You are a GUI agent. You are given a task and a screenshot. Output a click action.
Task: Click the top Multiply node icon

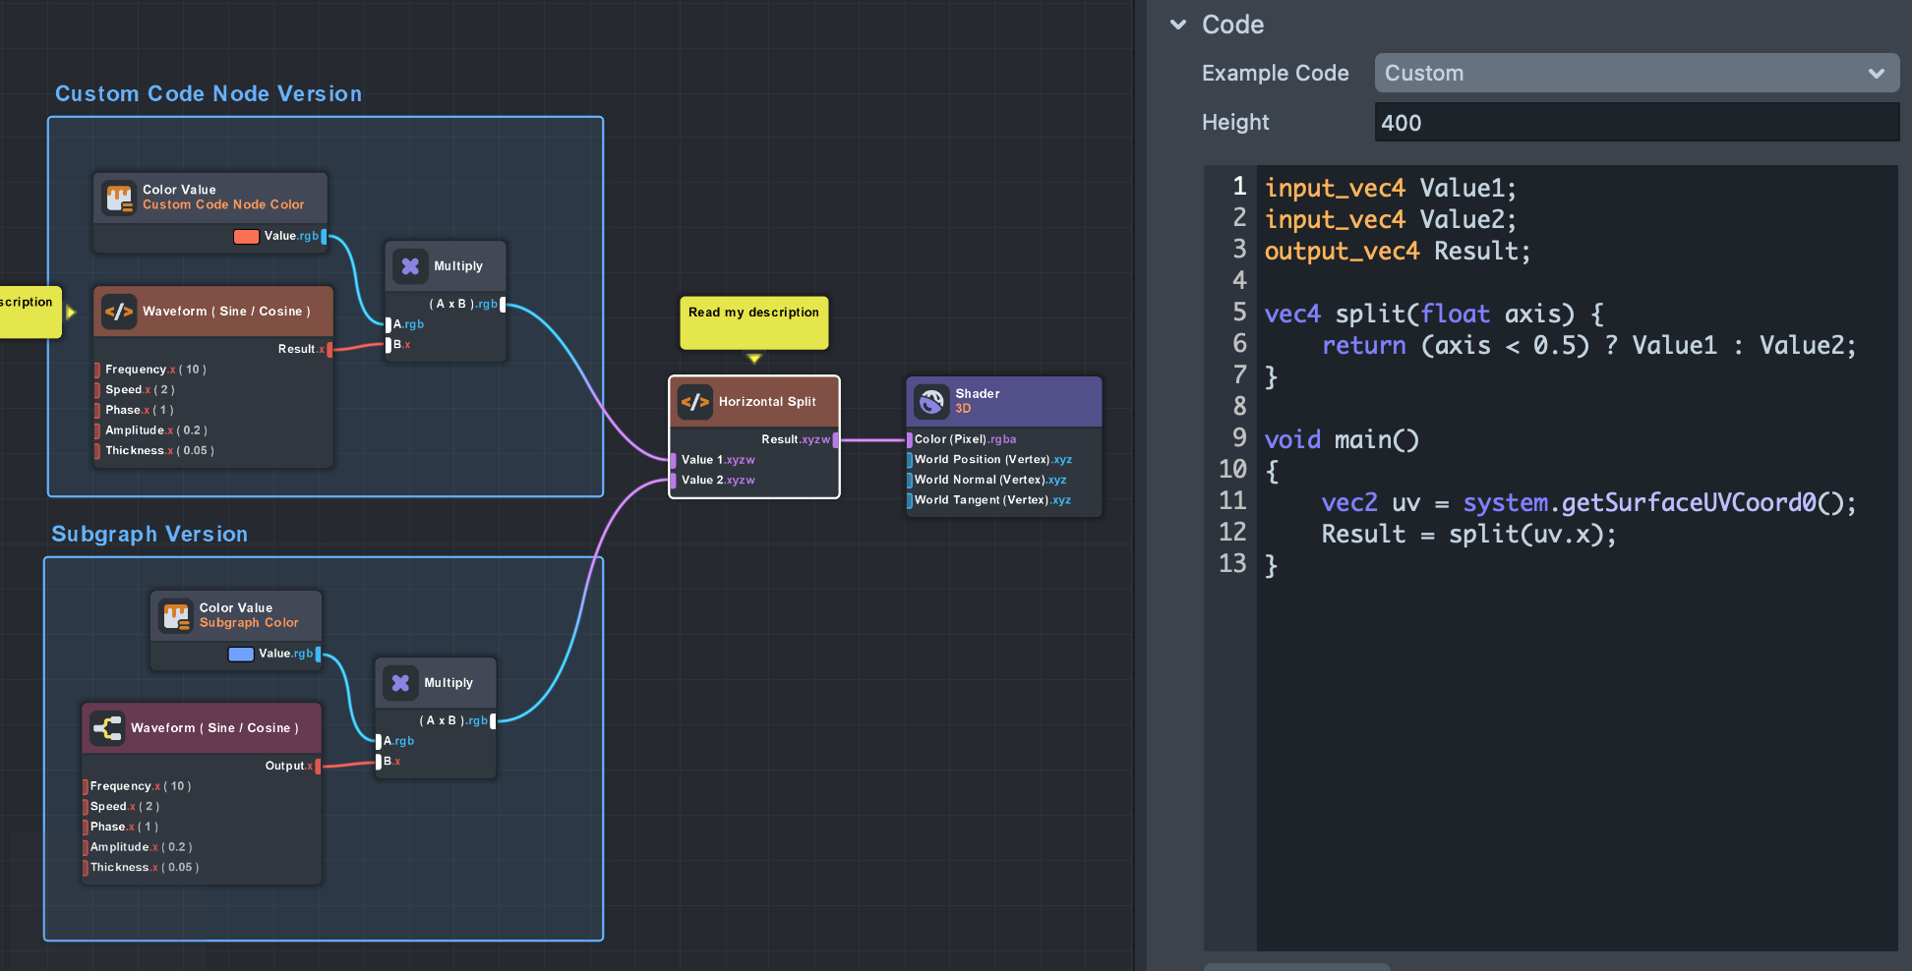pos(410,266)
